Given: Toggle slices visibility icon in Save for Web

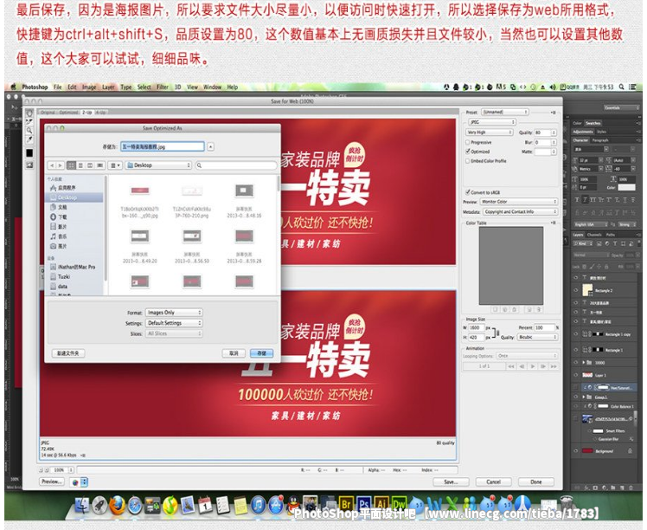Looking at the screenshot, I should (29, 165).
